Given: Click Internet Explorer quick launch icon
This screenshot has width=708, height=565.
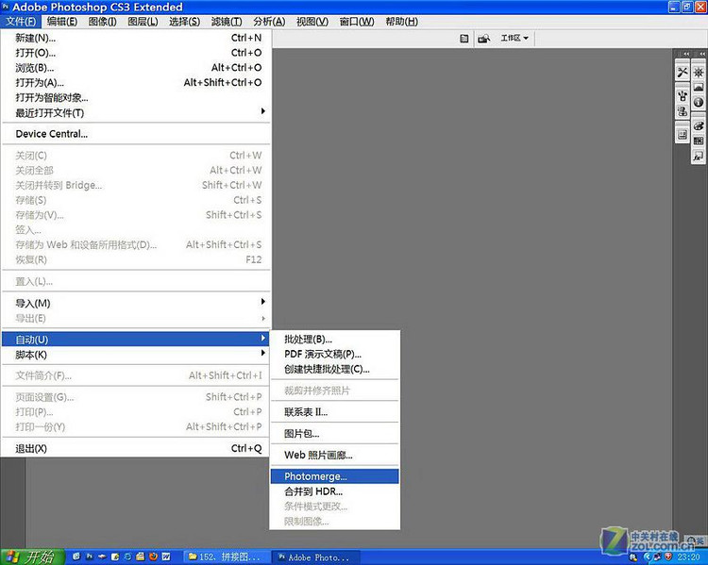Looking at the screenshot, I should point(127,557).
